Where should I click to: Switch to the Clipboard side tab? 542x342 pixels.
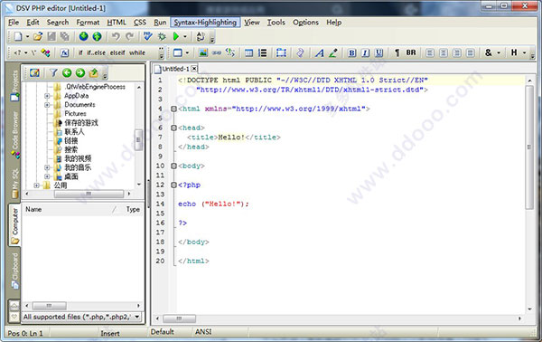[x=14, y=271]
